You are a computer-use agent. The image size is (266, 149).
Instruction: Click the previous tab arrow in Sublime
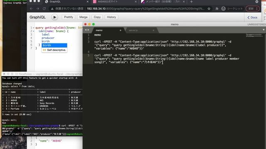[86, 30]
